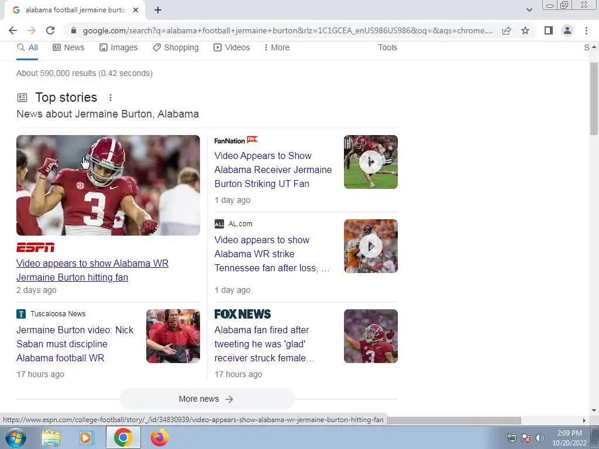Switch to the Images search tab

pos(118,47)
